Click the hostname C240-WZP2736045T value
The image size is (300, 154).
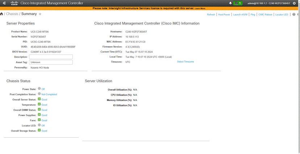click(136, 32)
